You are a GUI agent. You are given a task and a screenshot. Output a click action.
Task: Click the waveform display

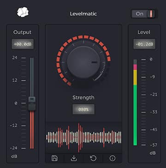coord(84,137)
